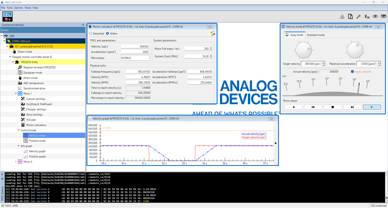Open the File menu
The width and height of the screenshot is (388, 208).
click(3, 8)
